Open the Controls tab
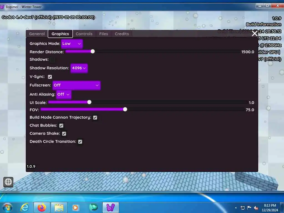Image resolution: width=284 pixels, height=213 pixels. (x=84, y=34)
